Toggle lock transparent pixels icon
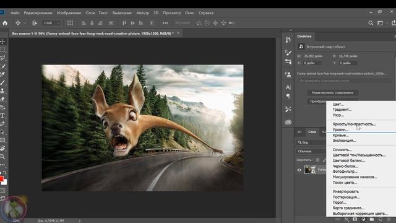The height and width of the screenshot is (223, 396). click(x=317, y=160)
